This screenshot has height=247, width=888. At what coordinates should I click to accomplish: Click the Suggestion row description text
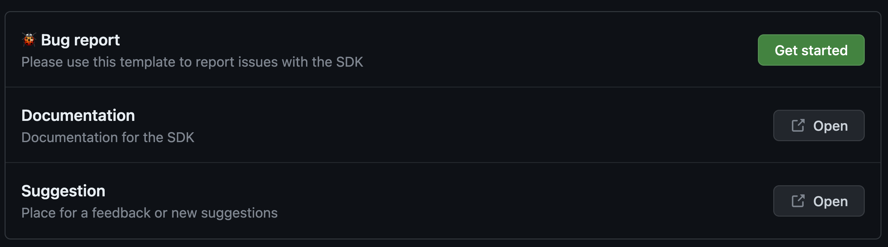pos(150,213)
